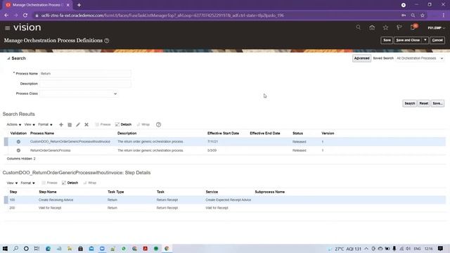This screenshot has height=253, width=450.
Task: Select the Manage Orchestration Process browser tab
Action: [x=37, y=5]
